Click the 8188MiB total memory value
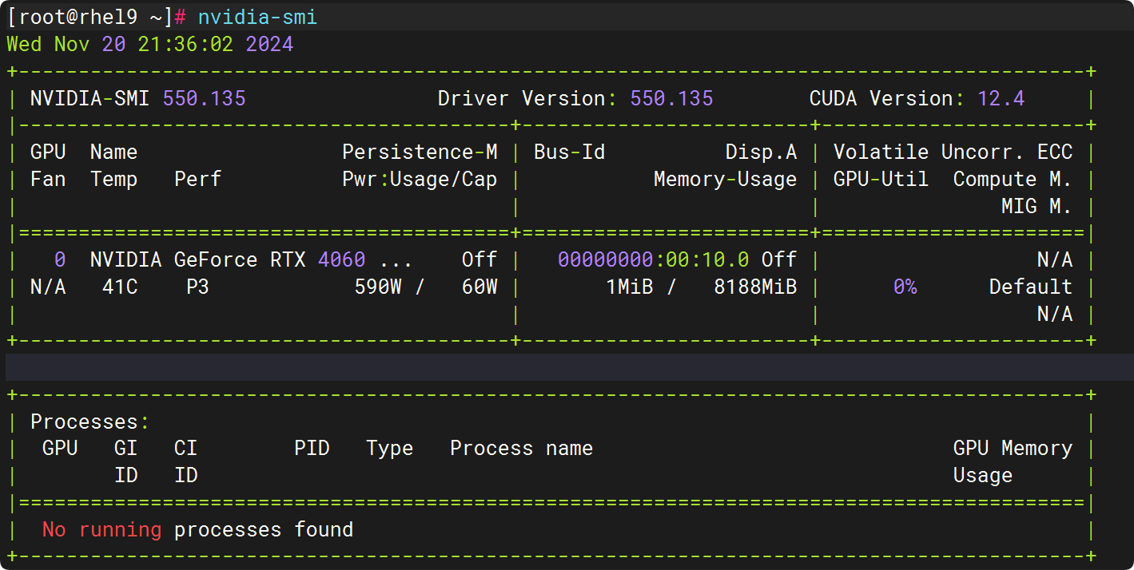The width and height of the screenshot is (1134, 570). pos(755,287)
